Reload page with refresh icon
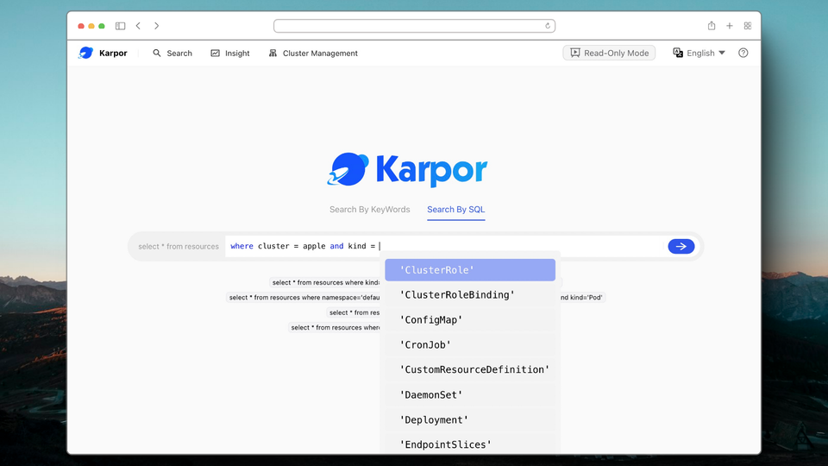828x466 pixels. (x=548, y=26)
